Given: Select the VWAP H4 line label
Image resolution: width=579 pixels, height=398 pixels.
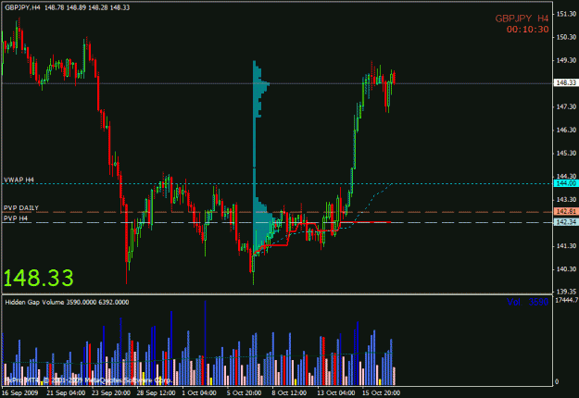Looking at the screenshot, I should (x=19, y=180).
